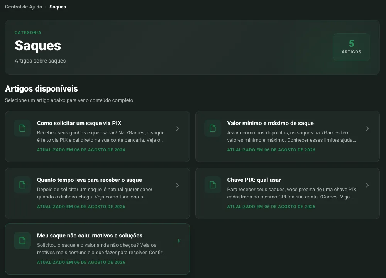The width and height of the screenshot is (386, 278).
Task: Click the Saques category heading
Action: click(38, 46)
